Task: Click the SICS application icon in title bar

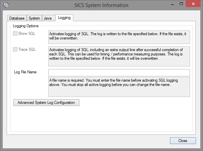Action: [x=6, y=5]
